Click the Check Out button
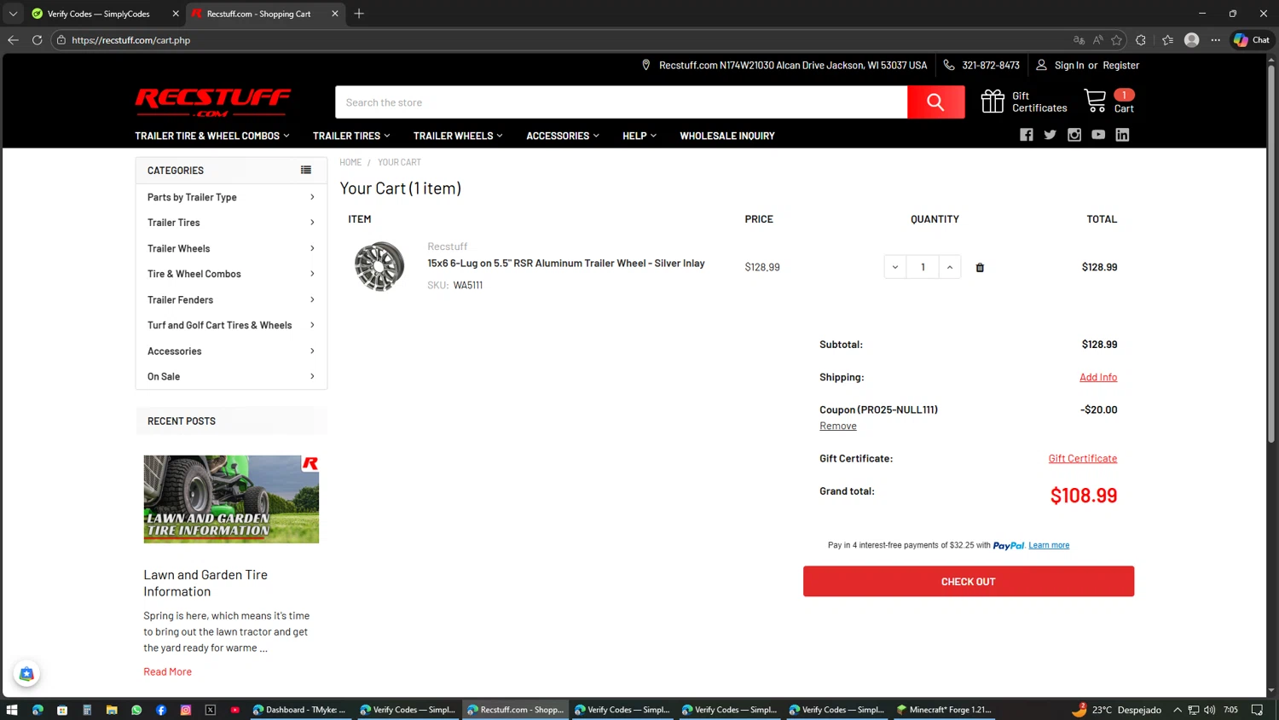1279x720 pixels. pos(969,581)
